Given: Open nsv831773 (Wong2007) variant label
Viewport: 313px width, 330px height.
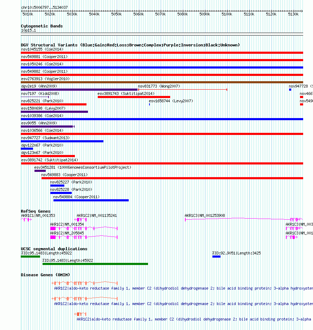Looking at the screenshot, I should tap(159, 86).
